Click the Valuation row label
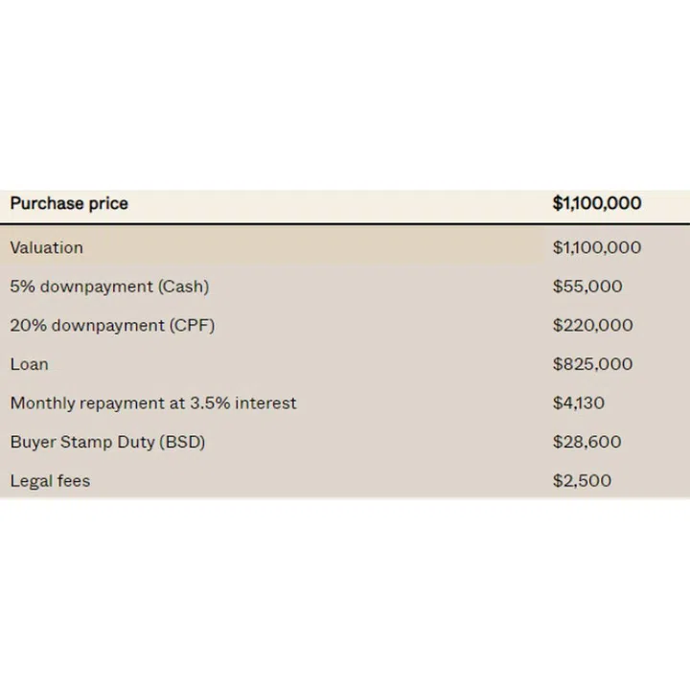Image resolution: width=690 pixels, height=690 pixels. [x=47, y=247]
